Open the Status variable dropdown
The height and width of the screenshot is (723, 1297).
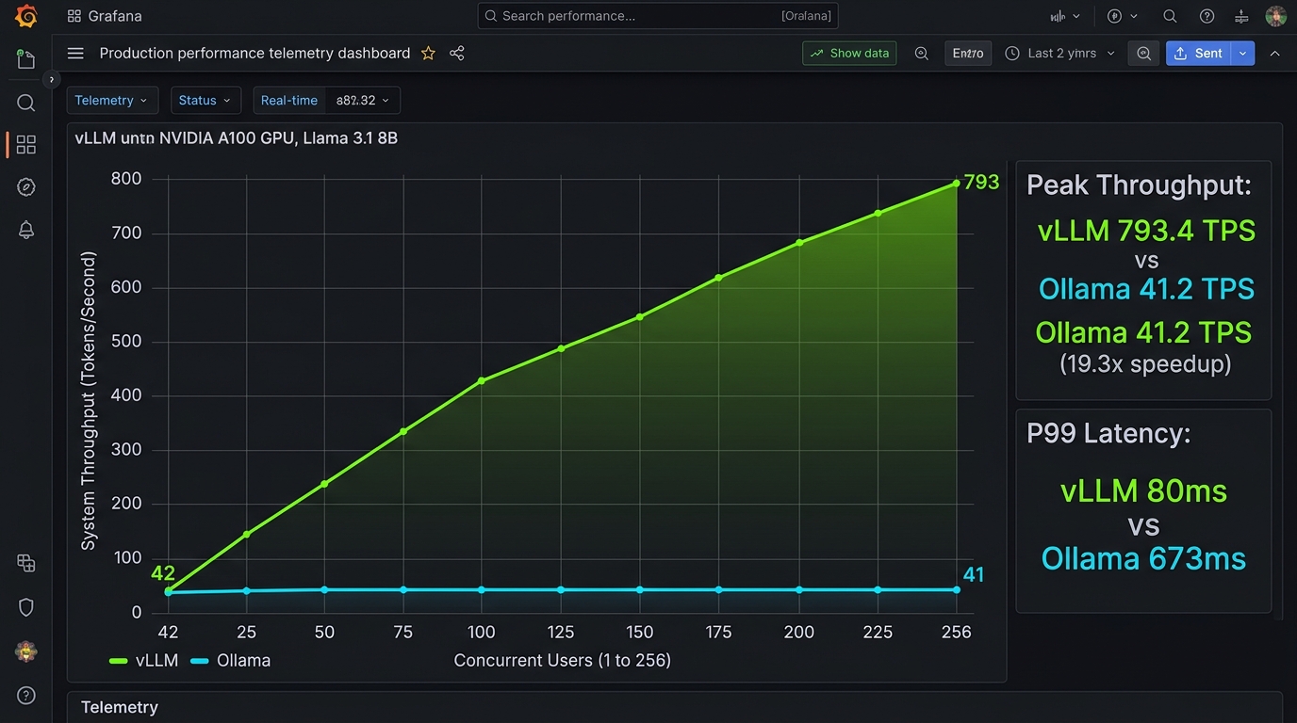coord(205,101)
